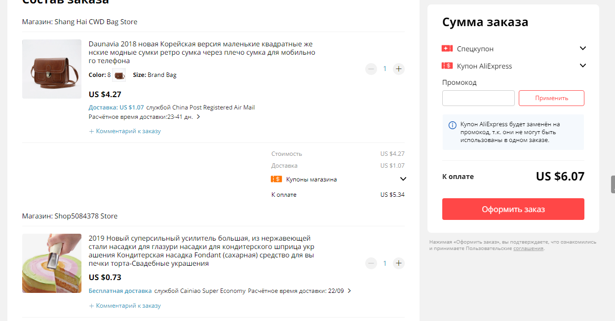Expand the Купон AliExpress dropdown arrow
Screen dimensions: 615x321
coord(583,66)
